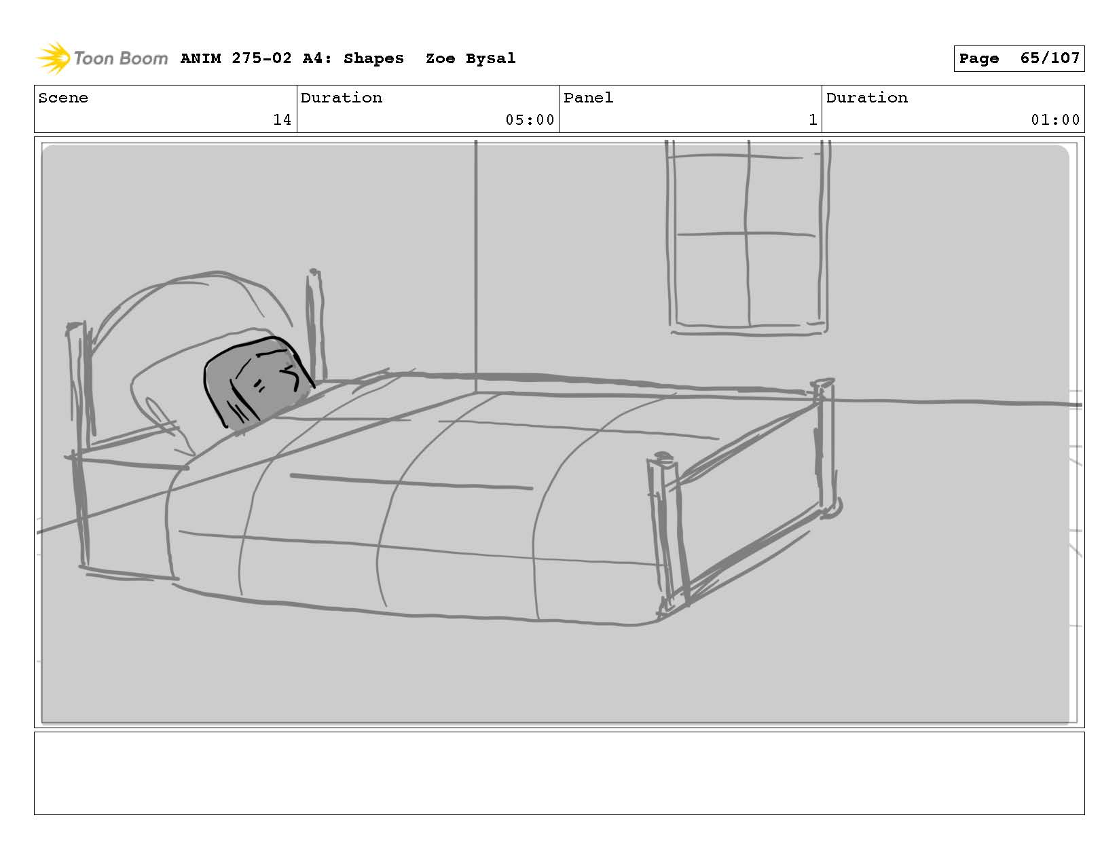This screenshot has width=1119, height=866.
Task: Click the project title ANIM 275-02 A4: Shapes
Action: pos(292,58)
